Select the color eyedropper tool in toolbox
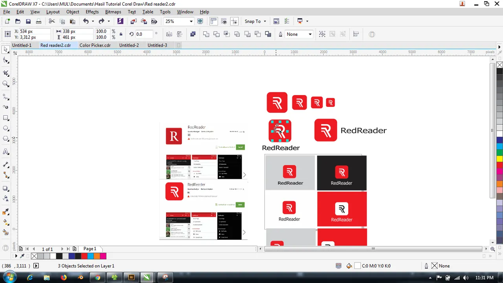 6,212
